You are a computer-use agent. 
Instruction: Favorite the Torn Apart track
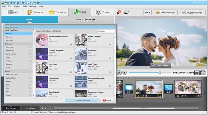coord(71,72)
